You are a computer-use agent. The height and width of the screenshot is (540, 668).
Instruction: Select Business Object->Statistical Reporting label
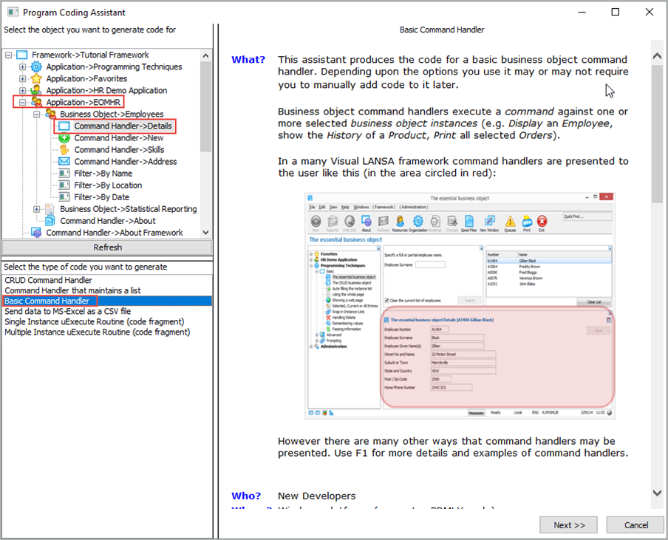pyautogui.click(x=129, y=209)
